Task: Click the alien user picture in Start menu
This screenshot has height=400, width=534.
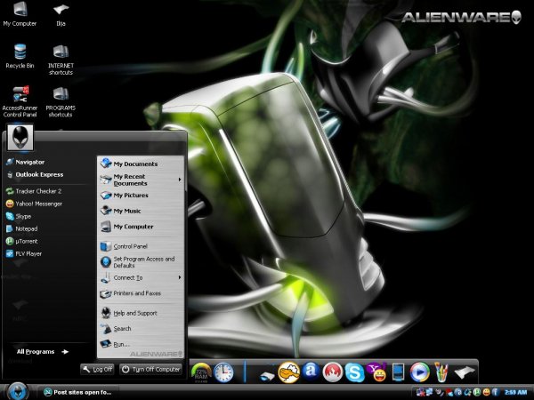Action: (20, 138)
